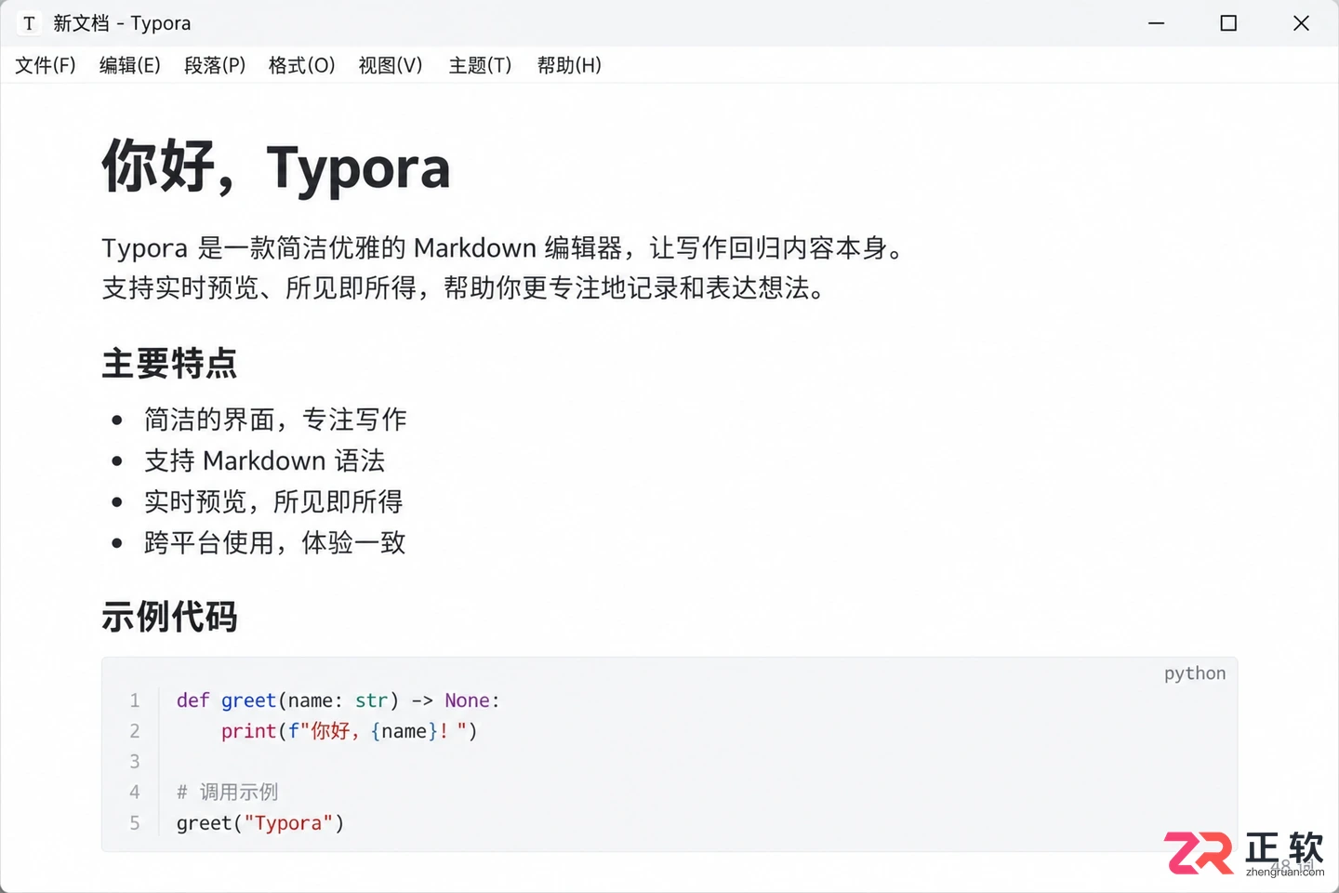
Task: Click the paragraph starting with Typora 是一款简洁优雅的
Action: click(x=502, y=248)
